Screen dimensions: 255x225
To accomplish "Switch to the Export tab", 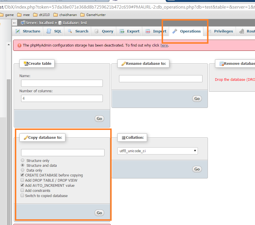I will 129,31.
